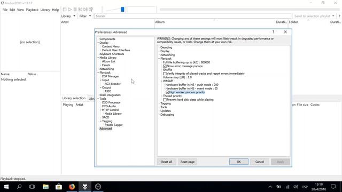The height and width of the screenshot is (192, 342).
Task: Open the Action Center notifications icon
Action: 333,187
